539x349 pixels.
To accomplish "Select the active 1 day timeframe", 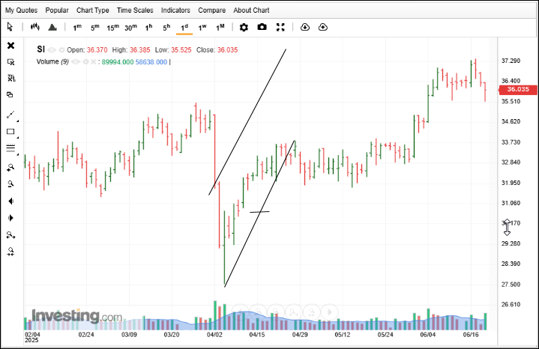I will pyautogui.click(x=184, y=28).
